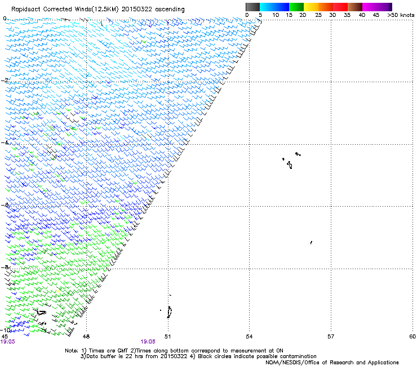Click the yellow 20-25 knots legend band

310,7
